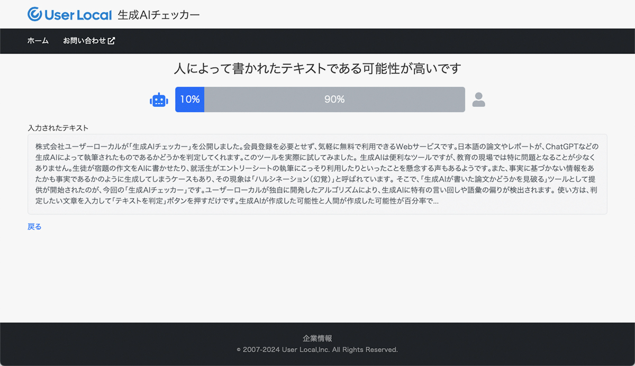The image size is (635, 366).
Task: Click the external link icon beside お問い合わせ
Action: click(x=112, y=41)
